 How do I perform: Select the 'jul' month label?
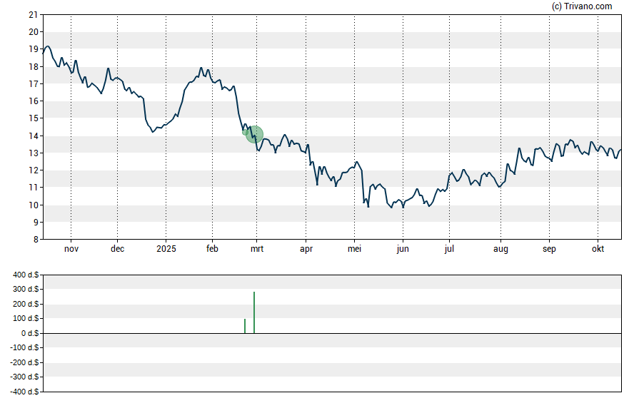(x=449, y=249)
